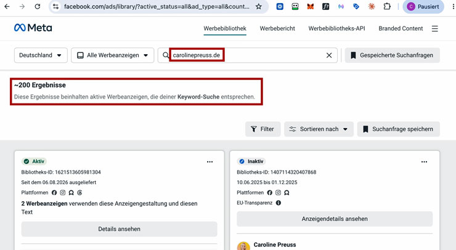The width and height of the screenshot is (456, 250).
Task: Click the Inaktiv status badge
Action: point(251,161)
